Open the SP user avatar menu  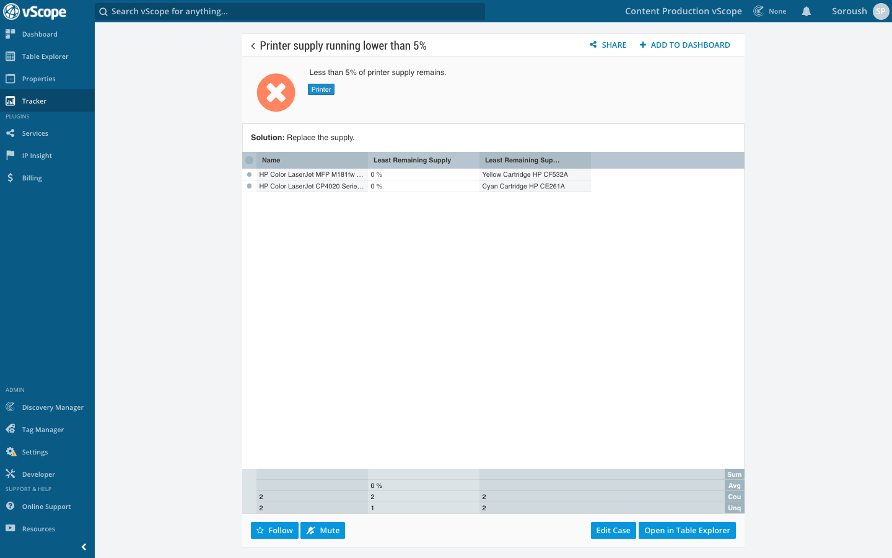pyautogui.click(x=881, y=11)
